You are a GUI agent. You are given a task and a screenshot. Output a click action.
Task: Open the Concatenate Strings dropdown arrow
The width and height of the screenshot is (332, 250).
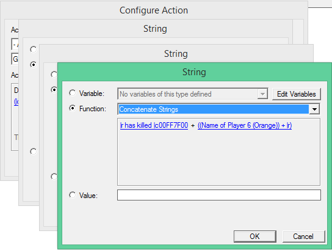coord(314,109)
